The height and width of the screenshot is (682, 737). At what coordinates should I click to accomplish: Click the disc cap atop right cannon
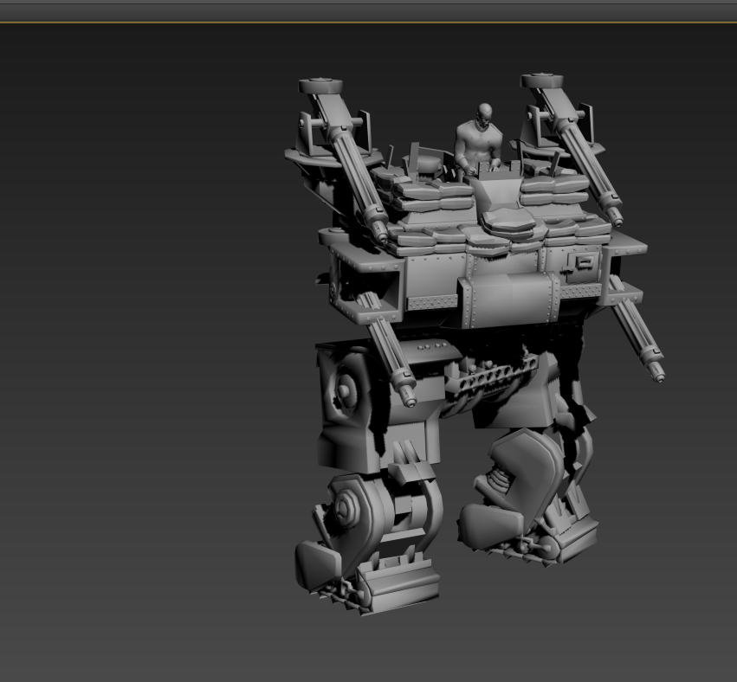tap(542, 80)
